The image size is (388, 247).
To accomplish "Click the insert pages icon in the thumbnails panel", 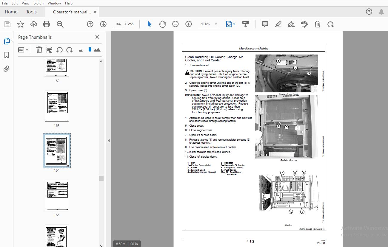I will [49, 50].
